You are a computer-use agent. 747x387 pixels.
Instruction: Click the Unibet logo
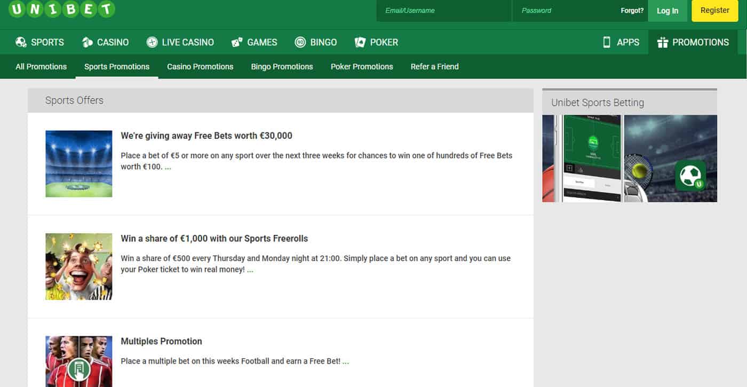coord(62,10)
